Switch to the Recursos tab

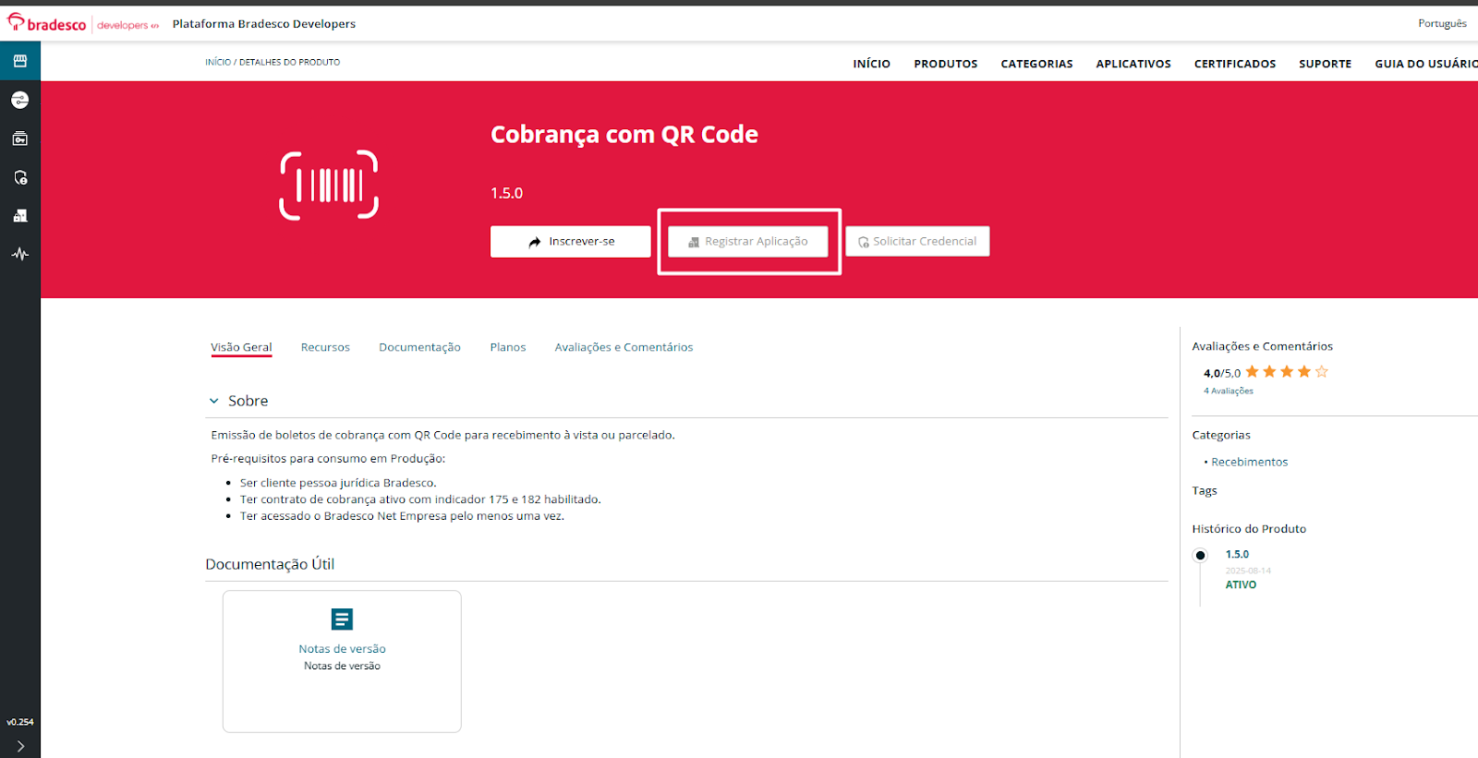[325, 348]
